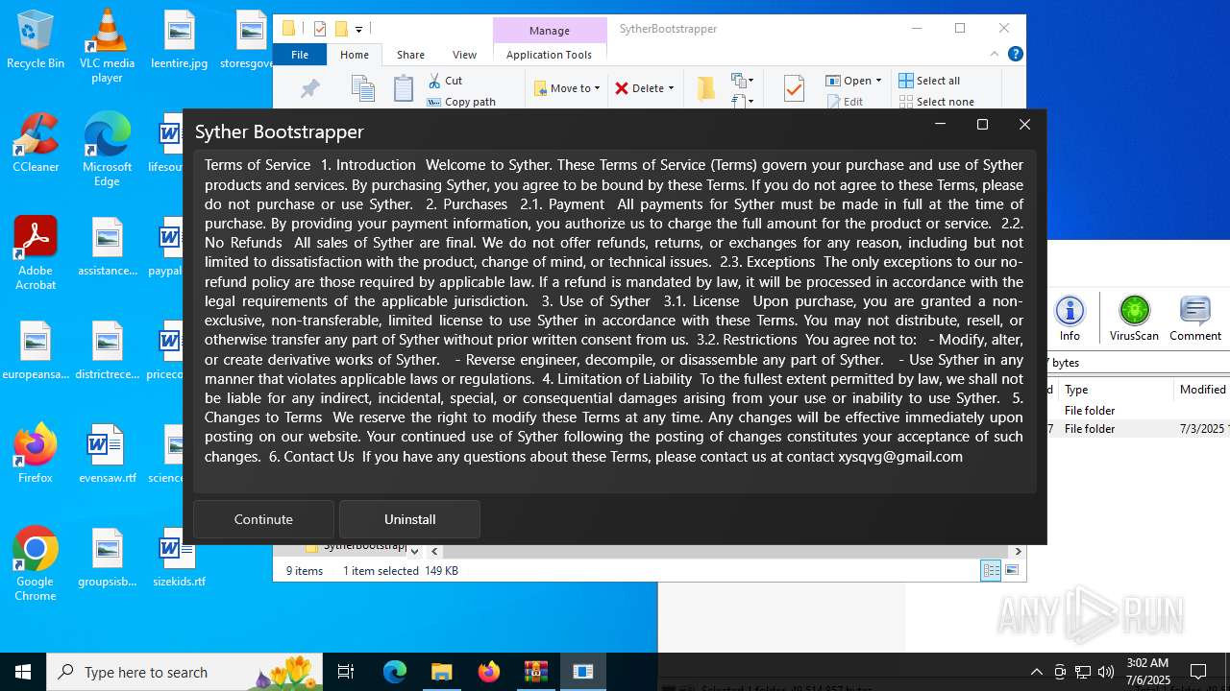Switch Explorer to details view icon
This screenshot has width=1230, height=691.
click(x=991, y=570)
